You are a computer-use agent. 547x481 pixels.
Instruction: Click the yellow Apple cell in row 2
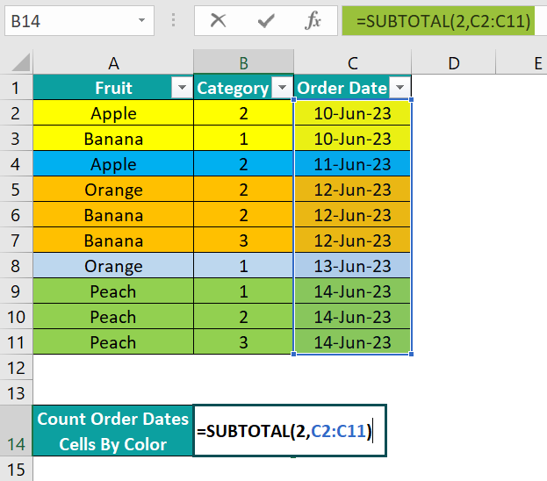click(113, 113)
